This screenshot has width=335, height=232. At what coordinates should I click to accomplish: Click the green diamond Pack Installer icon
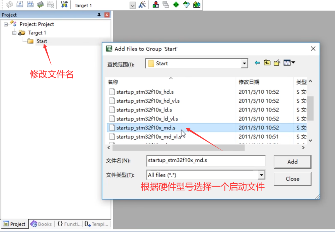(176, 5)
